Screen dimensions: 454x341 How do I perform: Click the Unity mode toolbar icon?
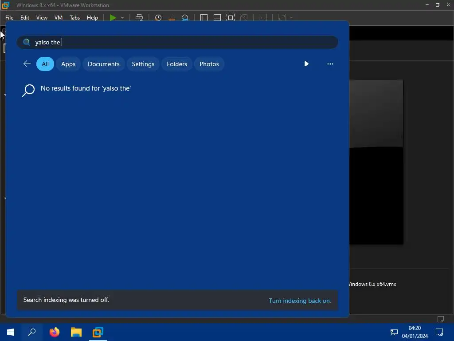244,18
